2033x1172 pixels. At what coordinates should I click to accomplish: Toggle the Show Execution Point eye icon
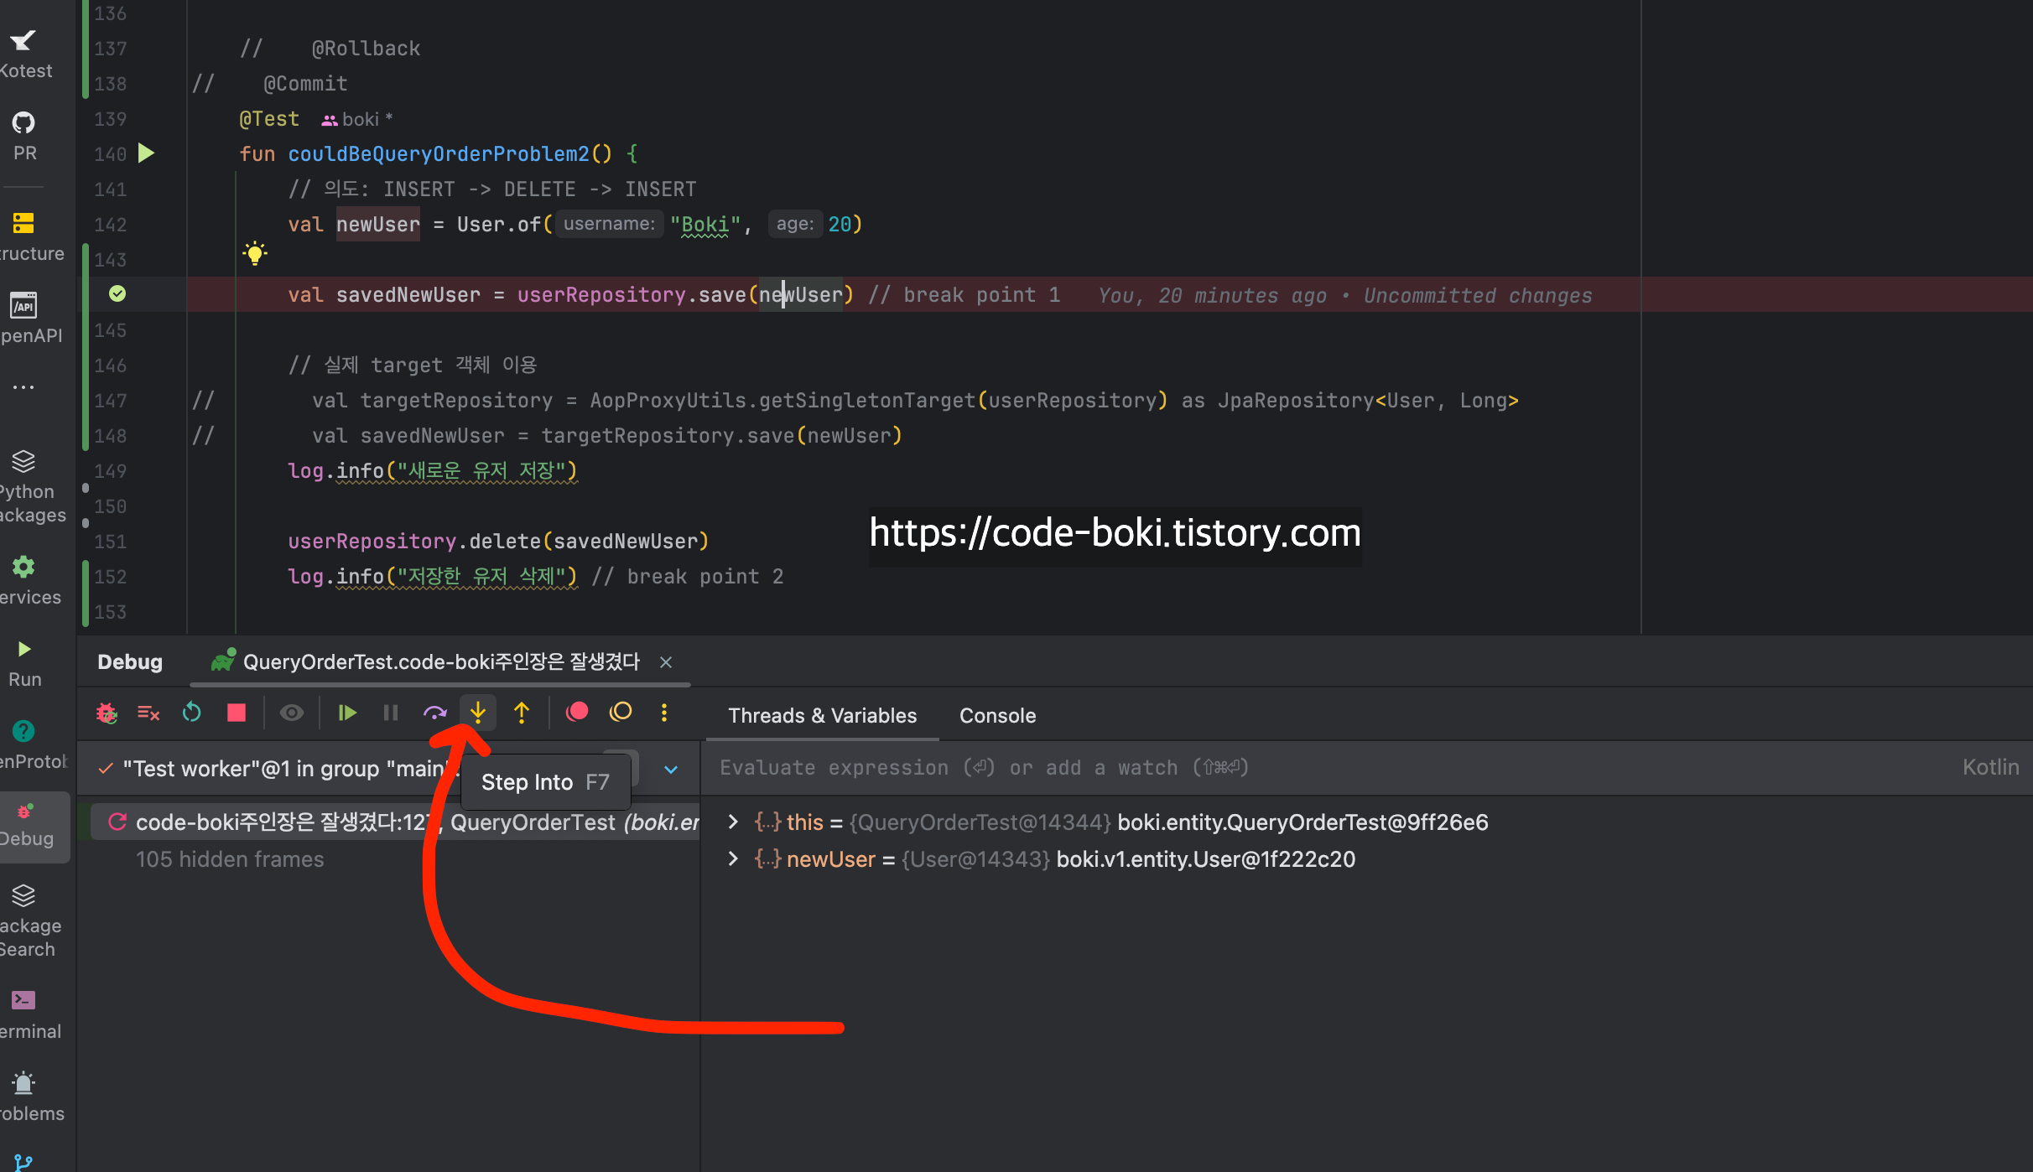pyautogui.click(x=291, y=713)
